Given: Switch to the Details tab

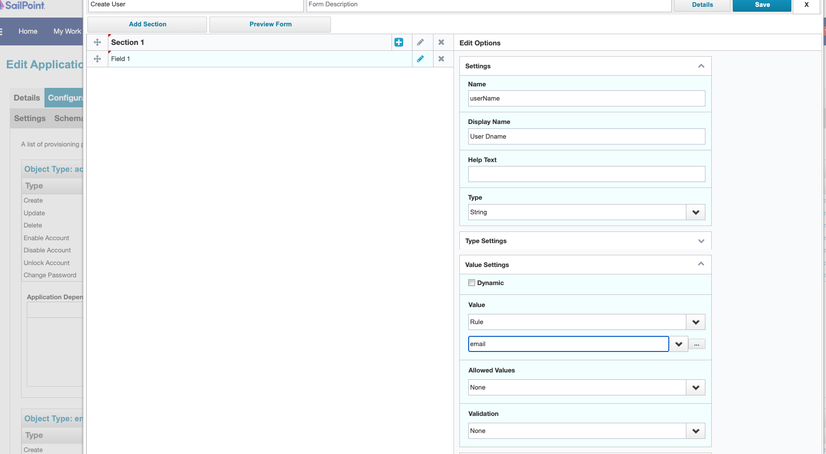Looking at the screenshot, I should [x=26, y=98].
